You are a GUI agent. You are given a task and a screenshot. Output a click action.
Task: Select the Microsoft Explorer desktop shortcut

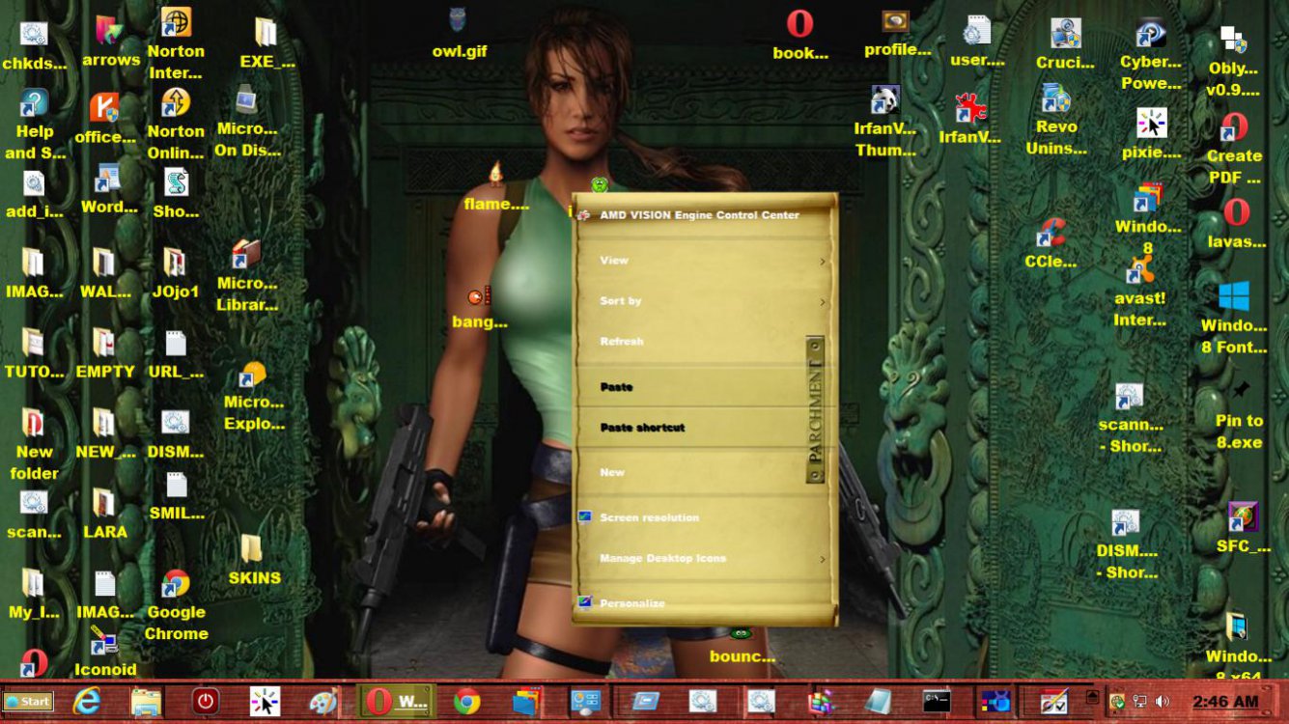pyautogui.click(x=254, y=396)
